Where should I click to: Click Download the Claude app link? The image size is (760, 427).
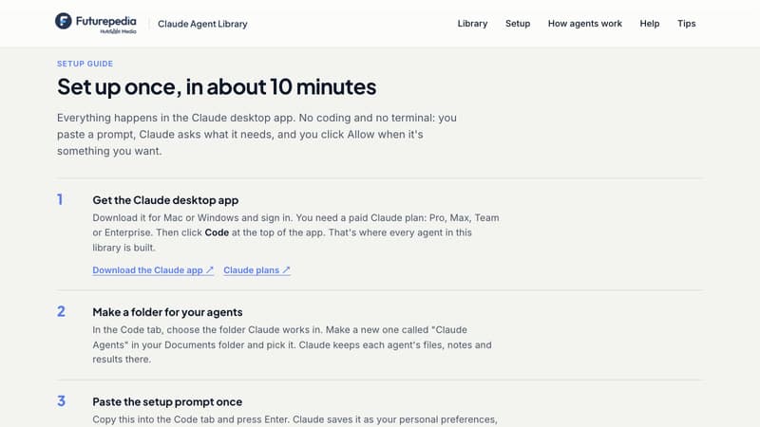pyautogui.click(x=153, y=270)
